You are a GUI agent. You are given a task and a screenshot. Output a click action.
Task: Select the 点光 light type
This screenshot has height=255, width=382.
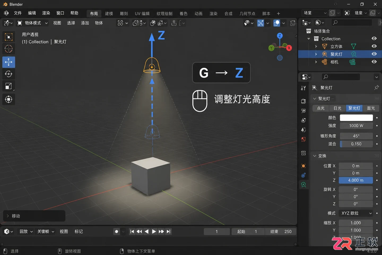coord(321,108)
